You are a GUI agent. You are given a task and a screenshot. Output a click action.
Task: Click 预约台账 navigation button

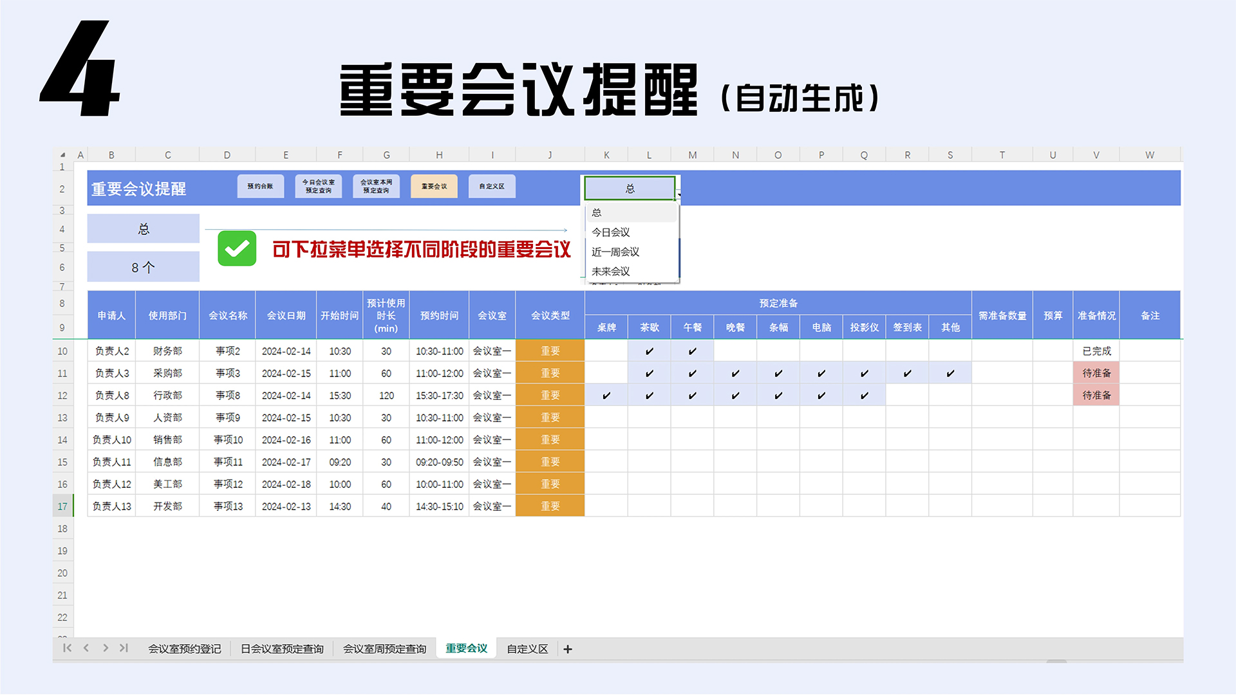pyautogui.click(x=260, y=187)
